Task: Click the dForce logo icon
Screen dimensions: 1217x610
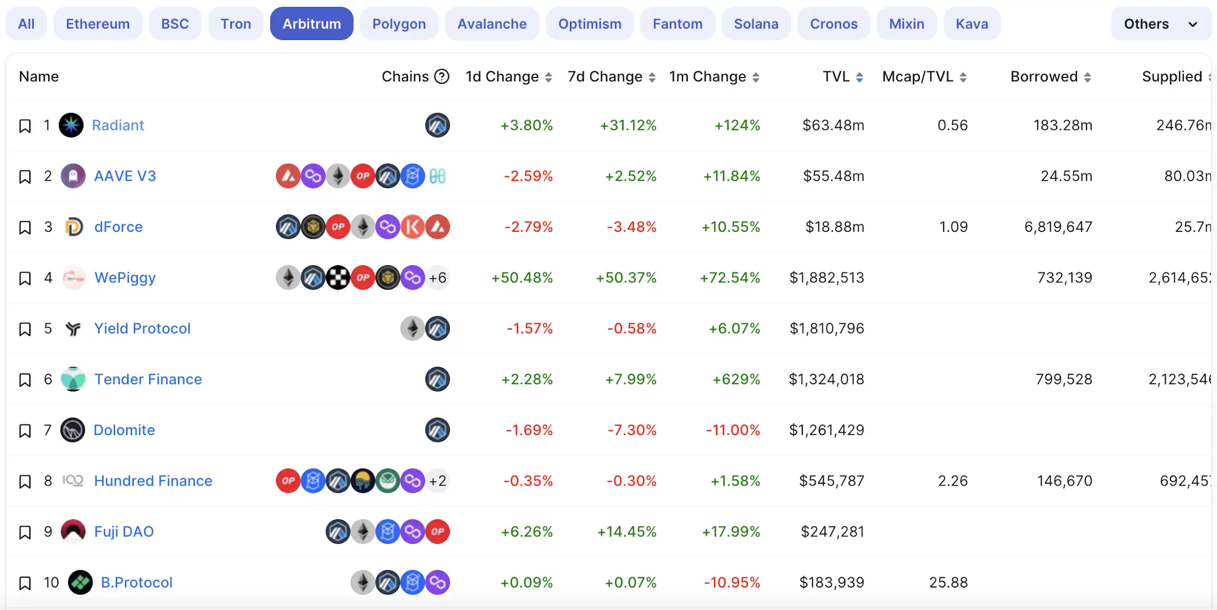Action: 73,227
